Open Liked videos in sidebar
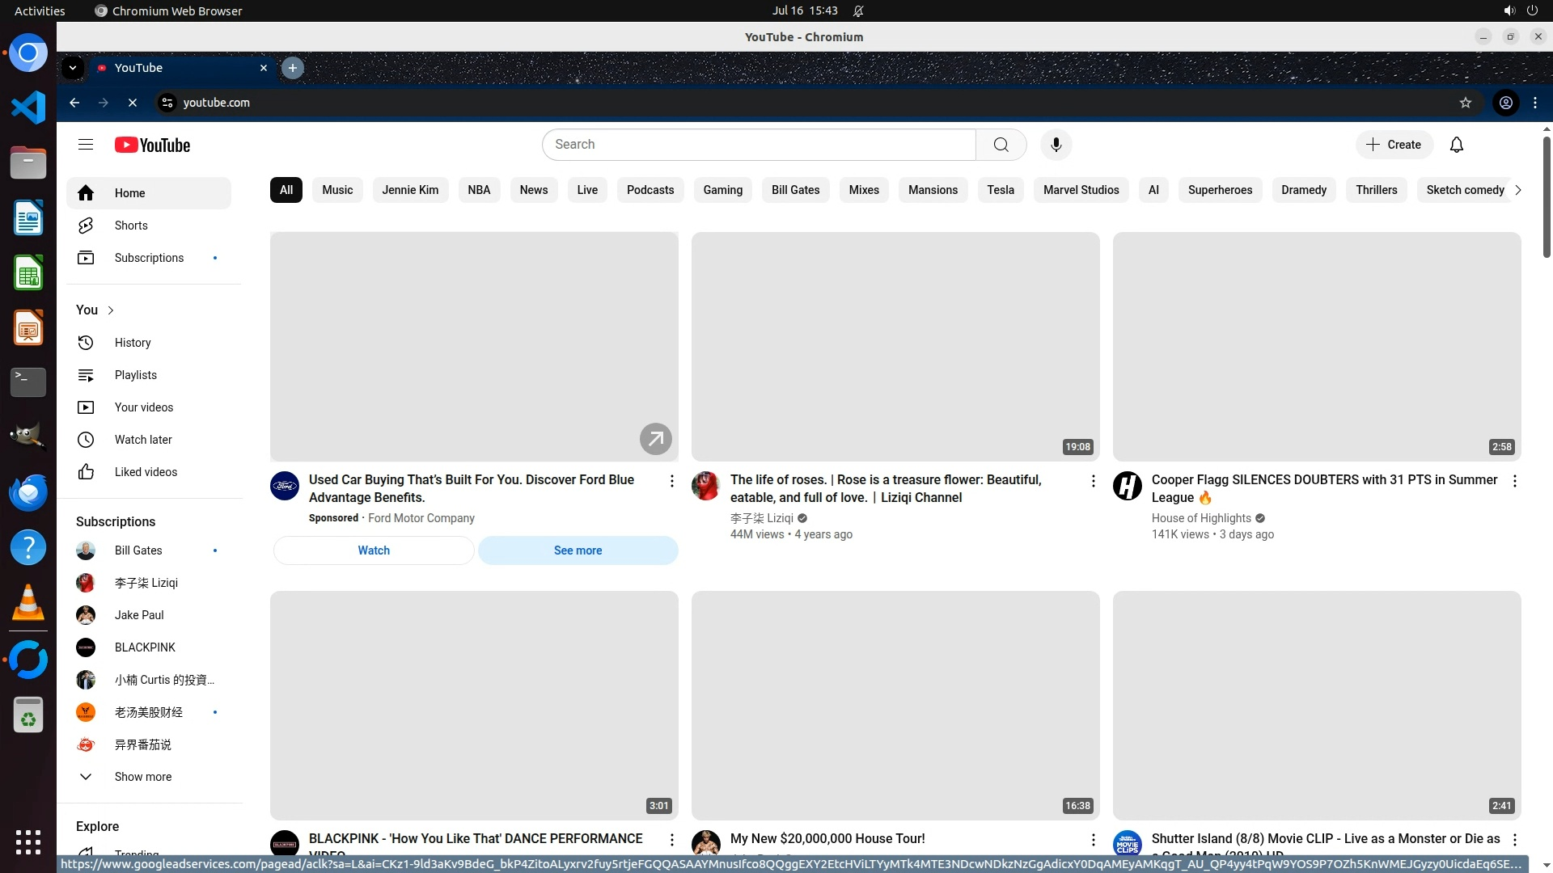Image resolution: width=1553 pixels, height=873 pixels. click(x=146, y=472)
